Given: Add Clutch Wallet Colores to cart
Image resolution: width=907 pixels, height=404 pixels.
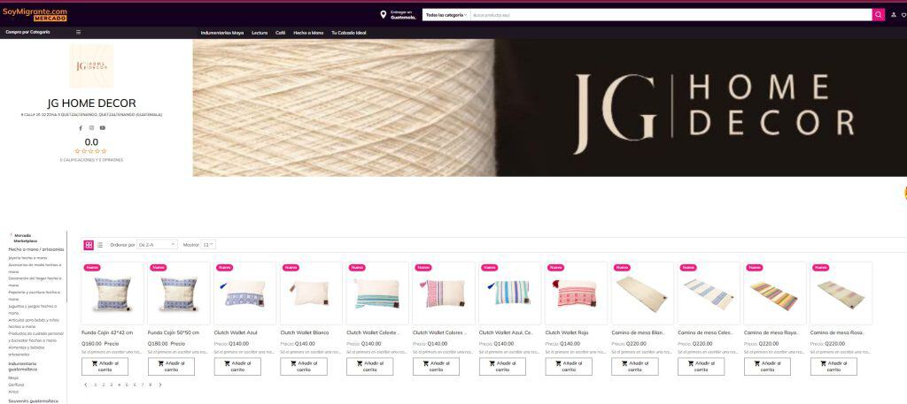Looking at the screenshot, I should 436,367.
